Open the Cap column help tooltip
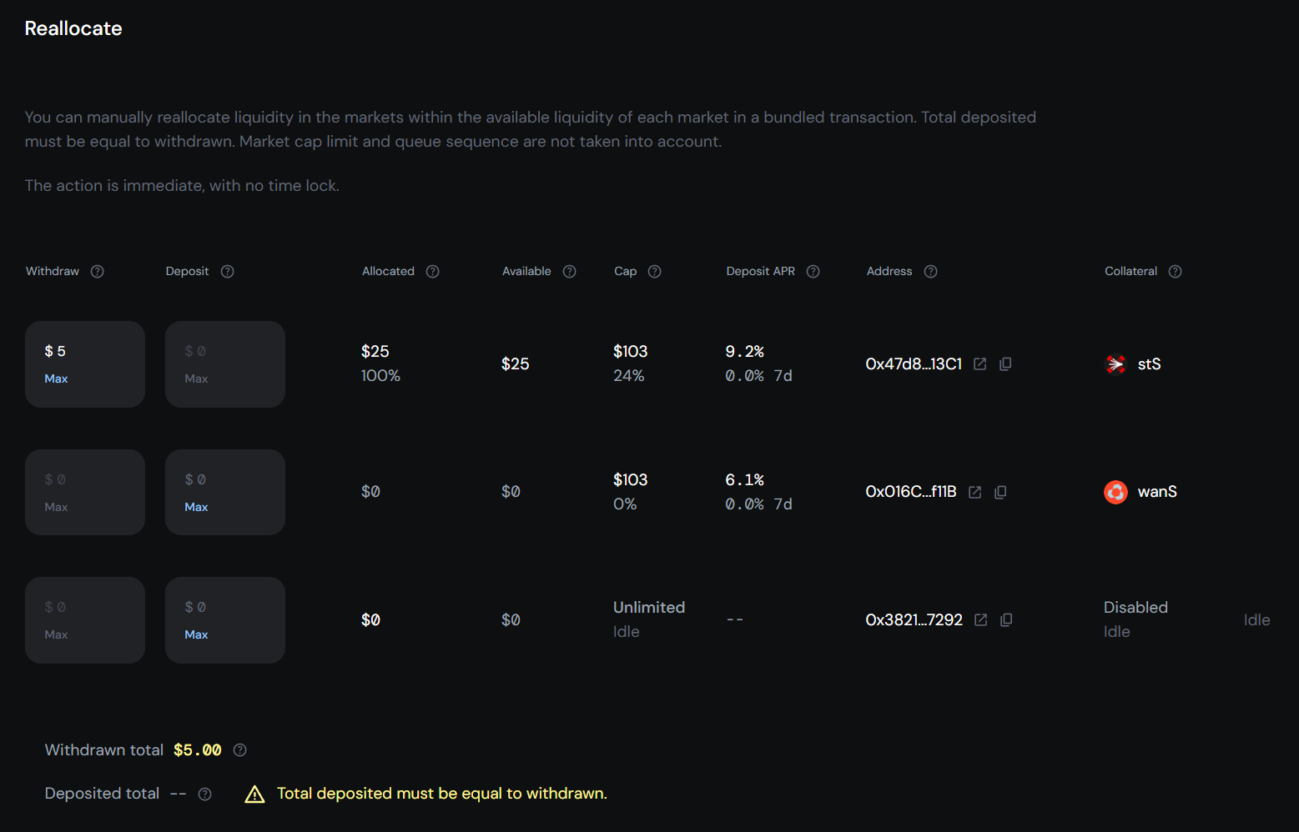This screenshot has height=832, width=1299. click(x=654, y=271)
